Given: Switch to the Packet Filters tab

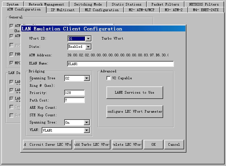Looking at the screenshot, I should tap(165, 4).
